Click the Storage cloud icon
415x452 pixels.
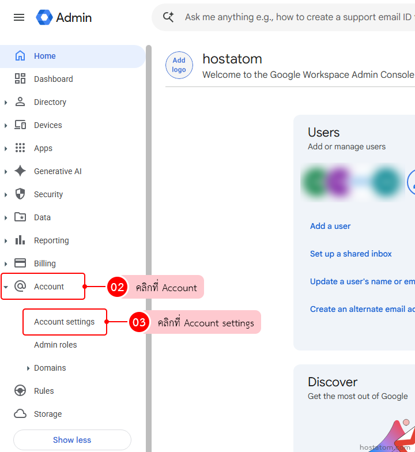[20, 414]
